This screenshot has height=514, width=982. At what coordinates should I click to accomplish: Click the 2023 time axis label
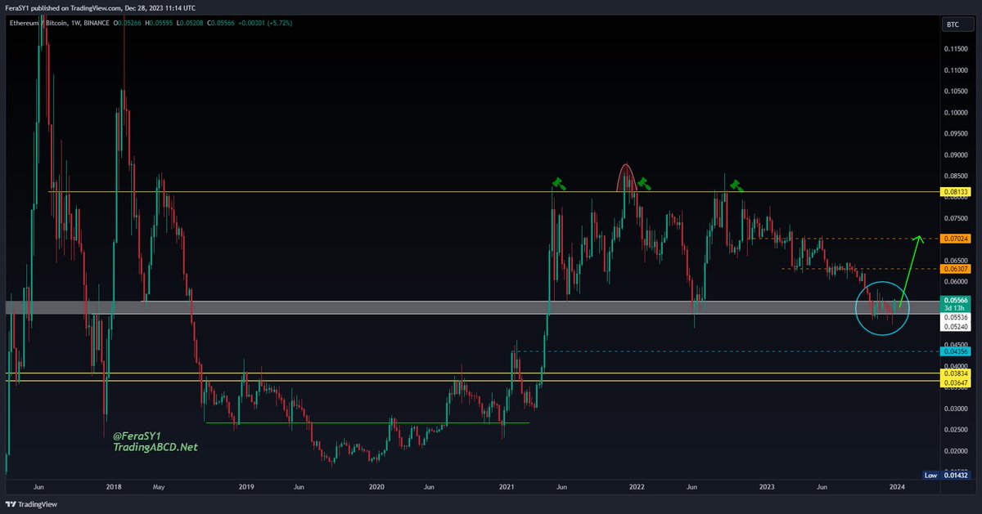767,486
